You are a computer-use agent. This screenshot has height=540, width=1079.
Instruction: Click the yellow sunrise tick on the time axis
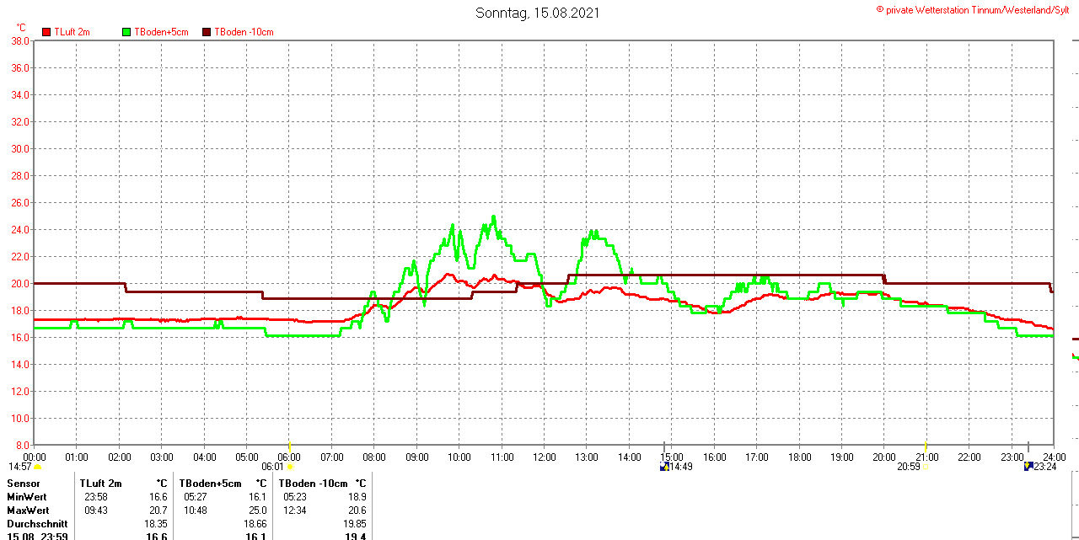coord(290,445)
